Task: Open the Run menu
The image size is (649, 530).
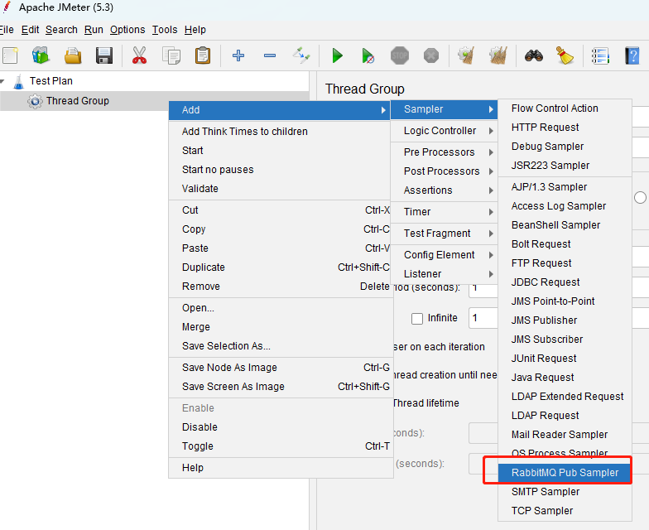Action: pyautogui.click(x=94, y=30)
